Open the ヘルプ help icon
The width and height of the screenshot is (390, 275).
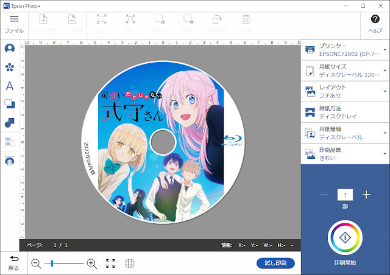[x=375, y=24]
